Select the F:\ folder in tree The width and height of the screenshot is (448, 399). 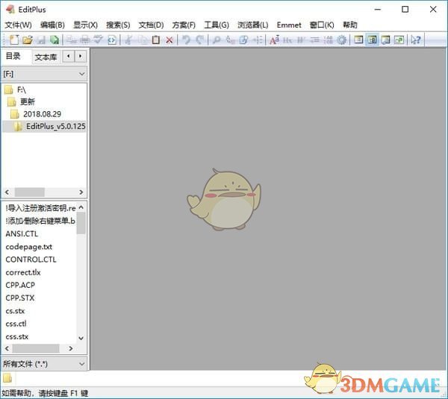click(x=22, y=90)
